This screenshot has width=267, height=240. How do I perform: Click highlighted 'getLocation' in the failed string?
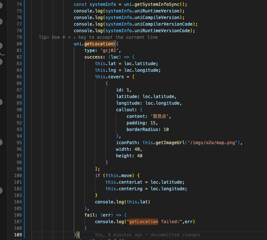pyautogui.click(x=143, y=222)
